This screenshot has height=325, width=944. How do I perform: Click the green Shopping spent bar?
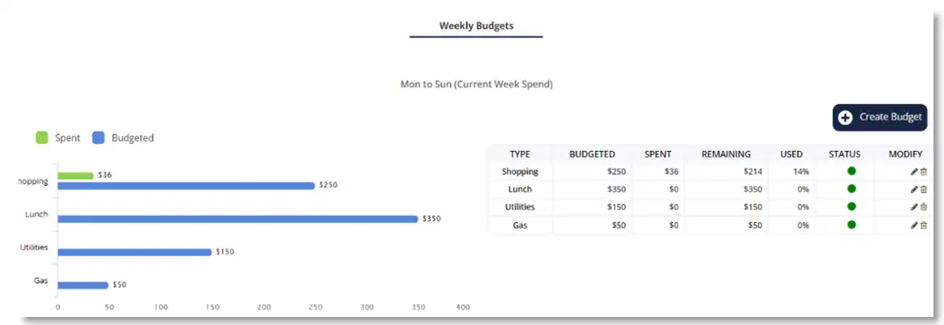pyautogui.click(x=75, y=175)
